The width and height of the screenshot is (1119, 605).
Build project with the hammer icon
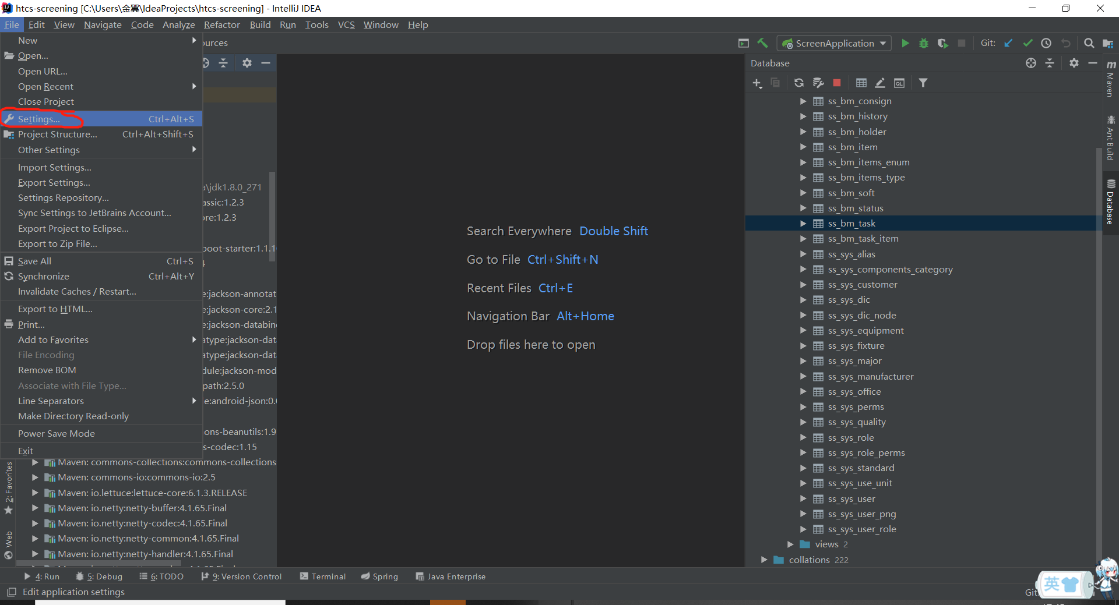[x=762, y=43]
